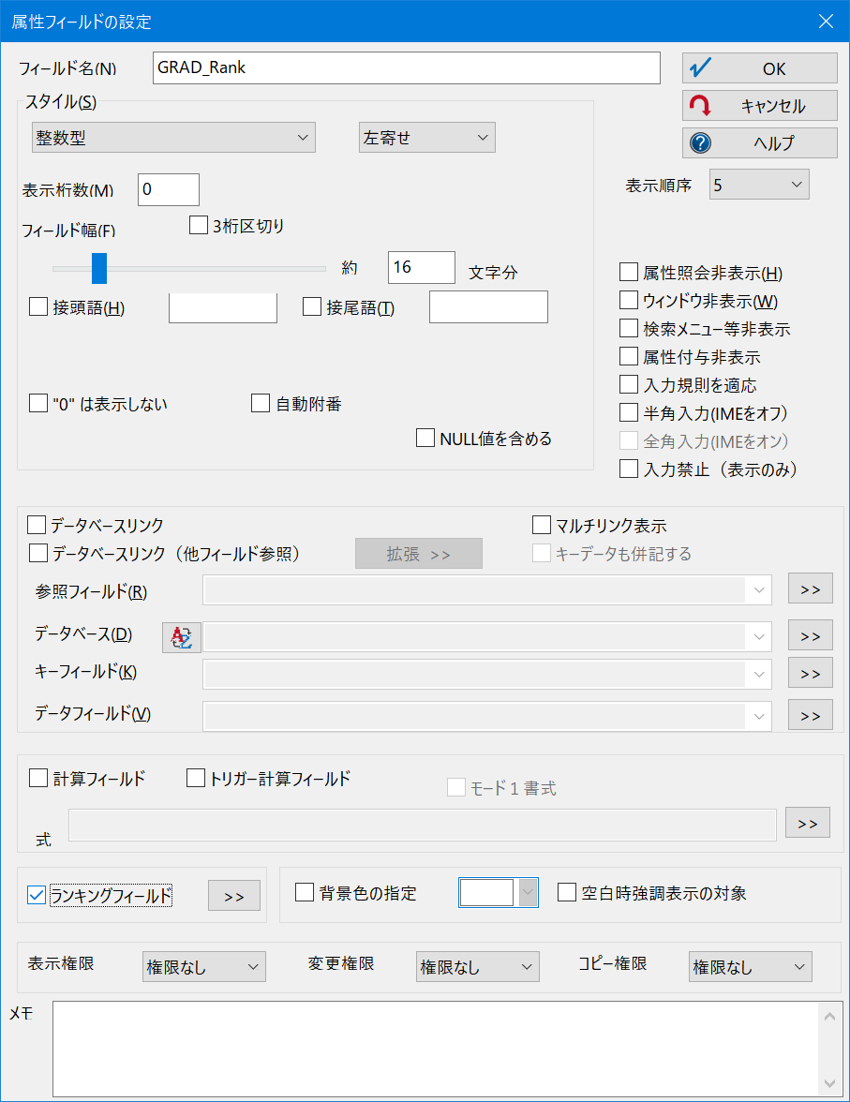Open the コピー権限 dropdown
The image size is (850, 1102).
point(750,966)
